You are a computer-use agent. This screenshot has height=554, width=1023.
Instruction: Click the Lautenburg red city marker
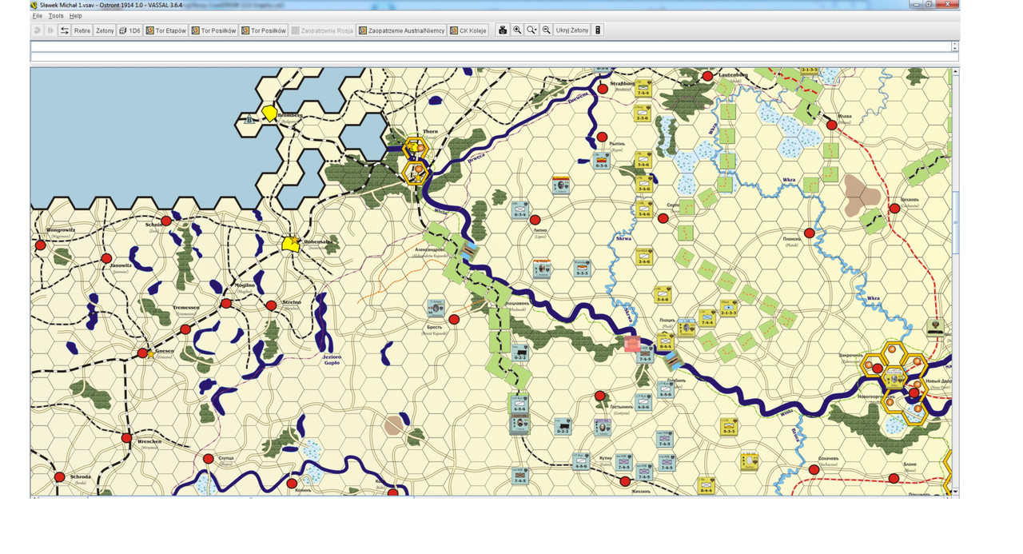click(707, 77)
